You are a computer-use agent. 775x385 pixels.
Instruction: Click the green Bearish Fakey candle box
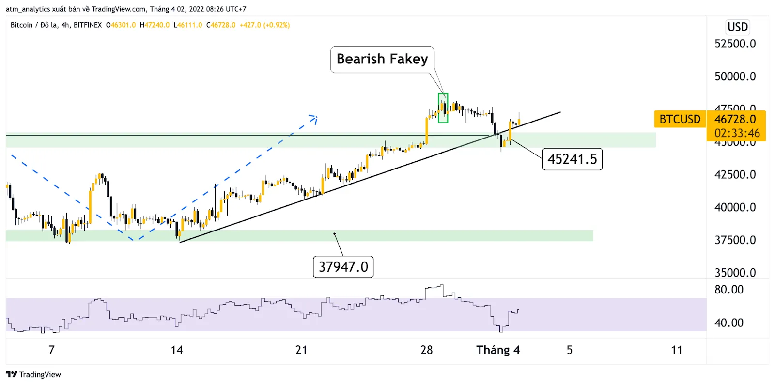(x=443, y=108)
